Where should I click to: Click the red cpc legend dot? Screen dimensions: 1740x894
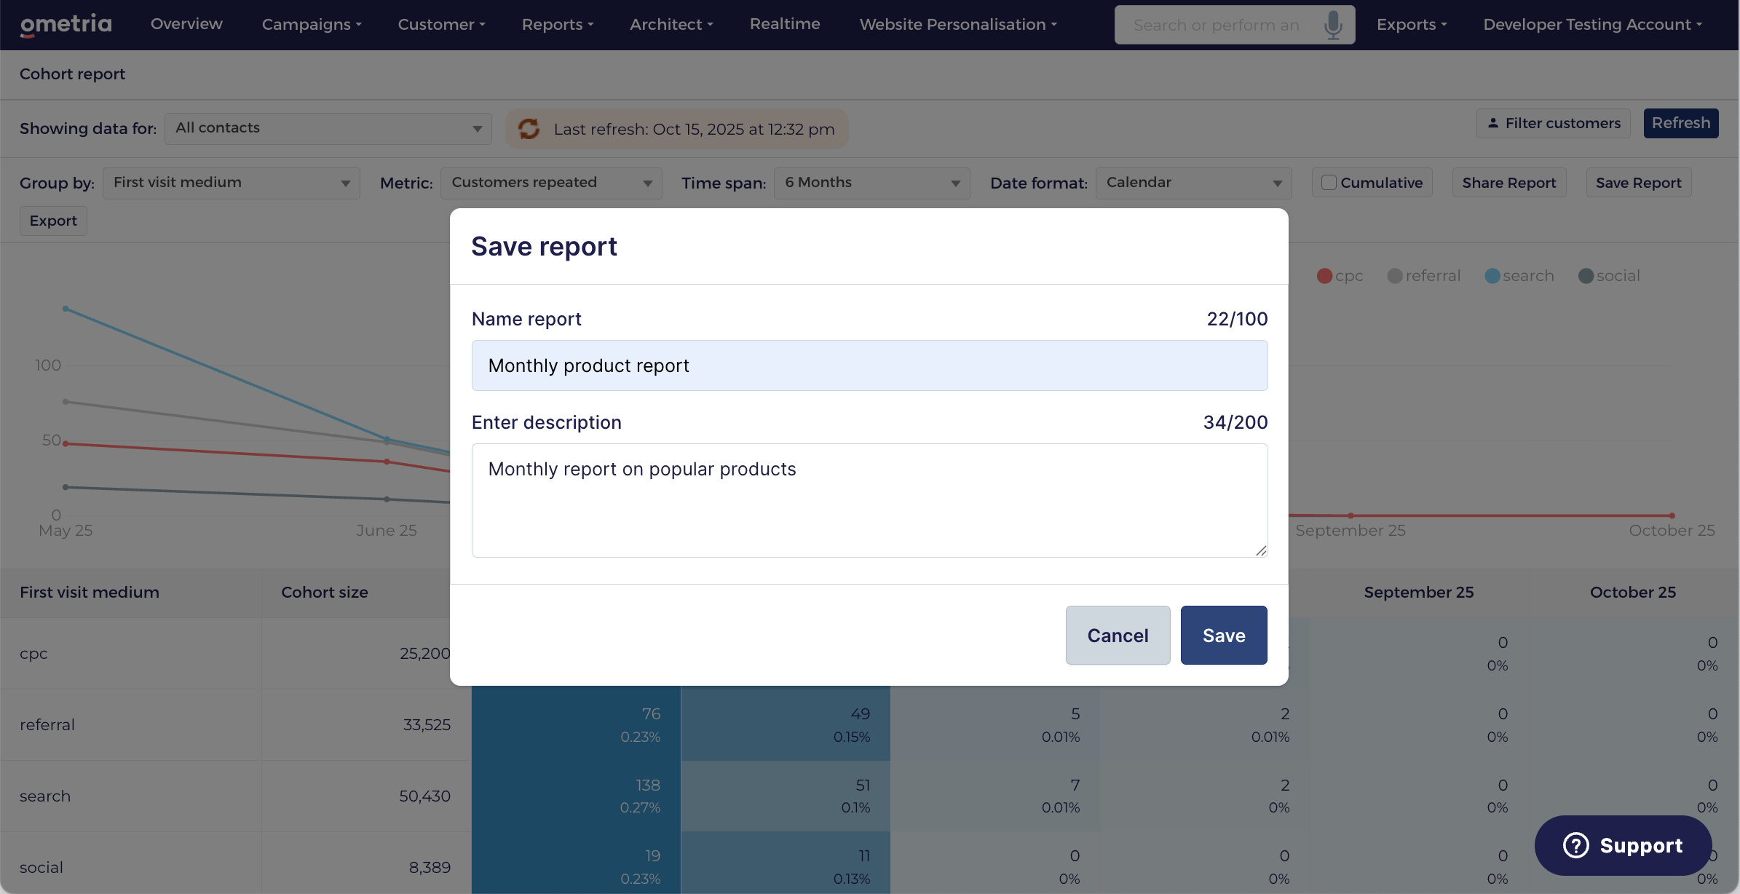pyautogui.click(x=1324, y=276)
